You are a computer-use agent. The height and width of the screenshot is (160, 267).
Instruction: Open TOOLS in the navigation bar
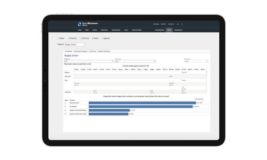[126, 30]
